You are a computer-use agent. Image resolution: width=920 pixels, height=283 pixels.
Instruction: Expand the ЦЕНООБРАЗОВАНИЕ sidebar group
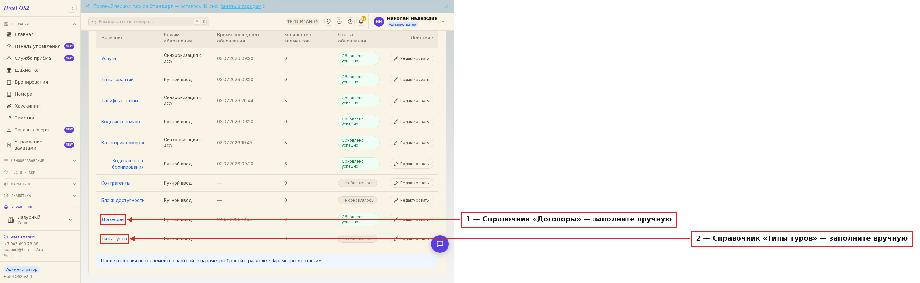pos(40,161)
